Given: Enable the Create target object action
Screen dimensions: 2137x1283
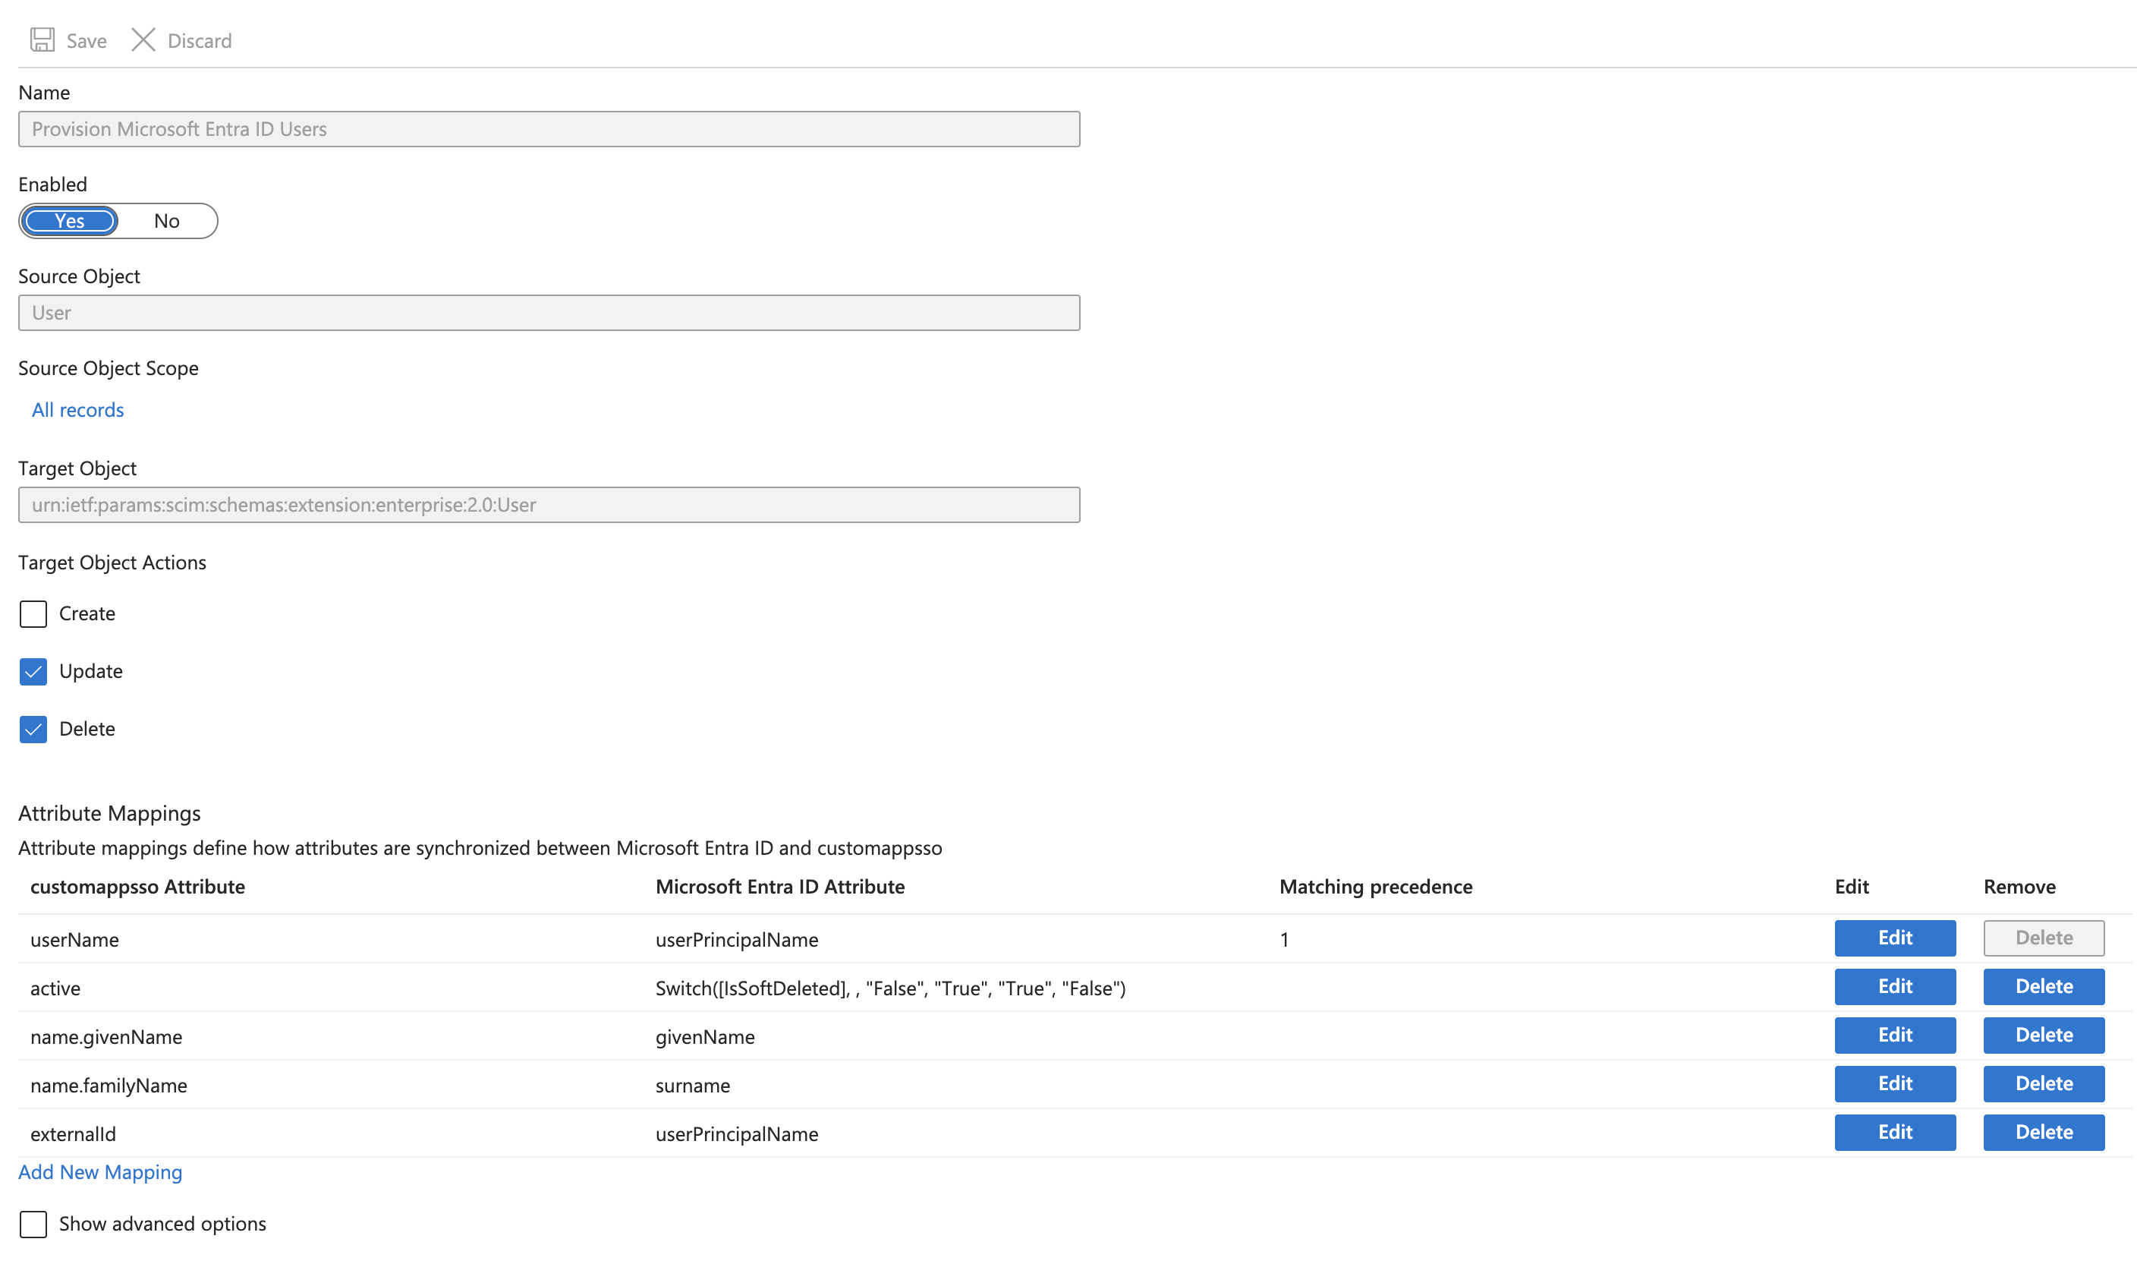Looking at the screenshot, I should tap(32, 613).
